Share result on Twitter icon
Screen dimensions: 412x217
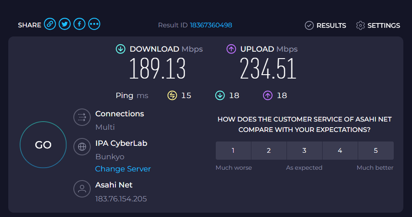(65, 25)
